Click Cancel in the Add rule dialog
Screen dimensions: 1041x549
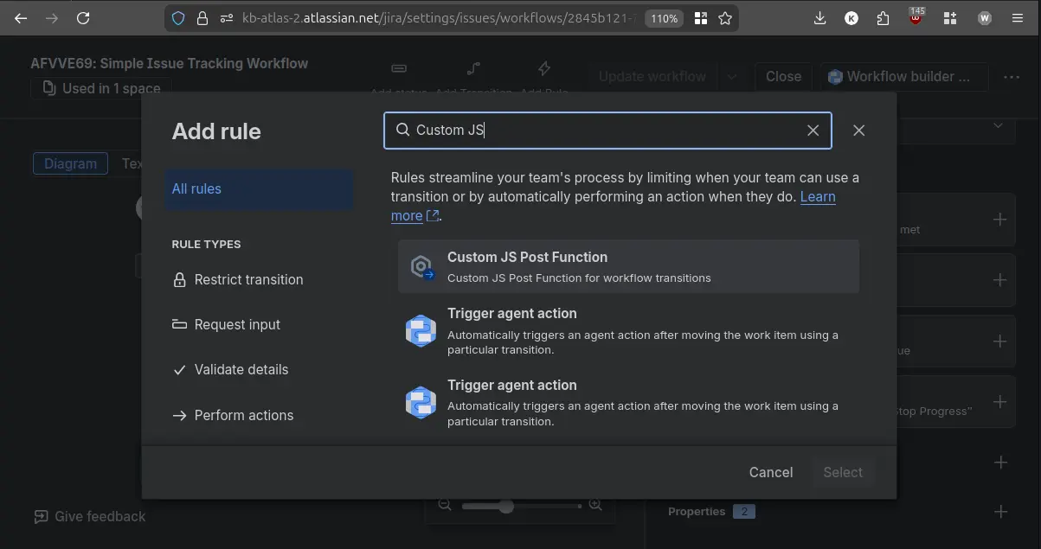tap(770, 472)
